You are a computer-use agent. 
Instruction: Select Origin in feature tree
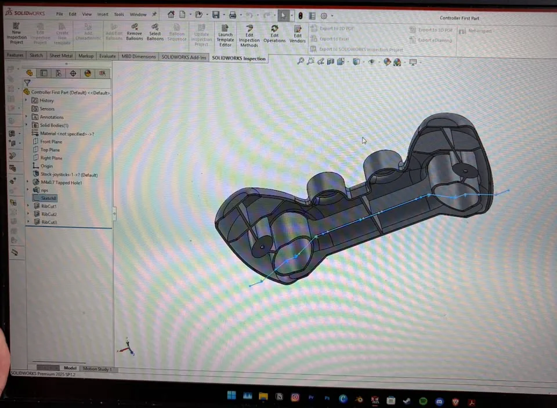pyautogui.click(x=43, y=166)
